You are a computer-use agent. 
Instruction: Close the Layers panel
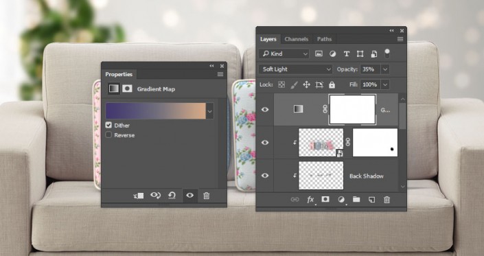402,30
